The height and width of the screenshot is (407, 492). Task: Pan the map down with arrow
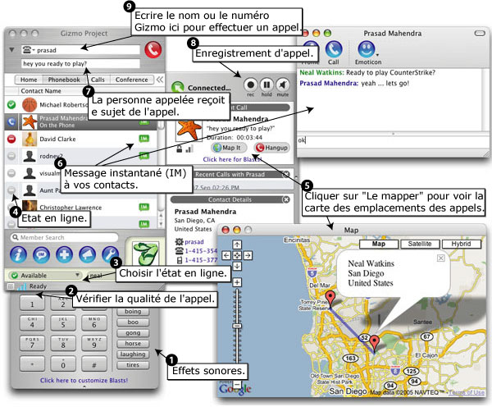tap(237, 267)
